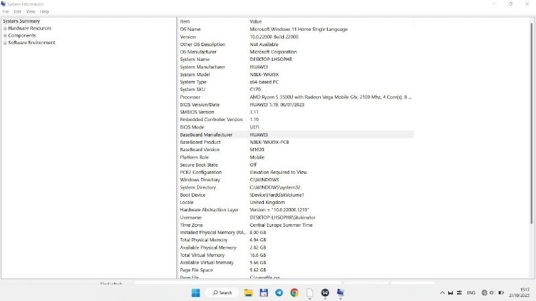This screenshot has width=536, height=301.
Task: Select the System Type row
Action: pyautogui.click(x=296, y=82)
